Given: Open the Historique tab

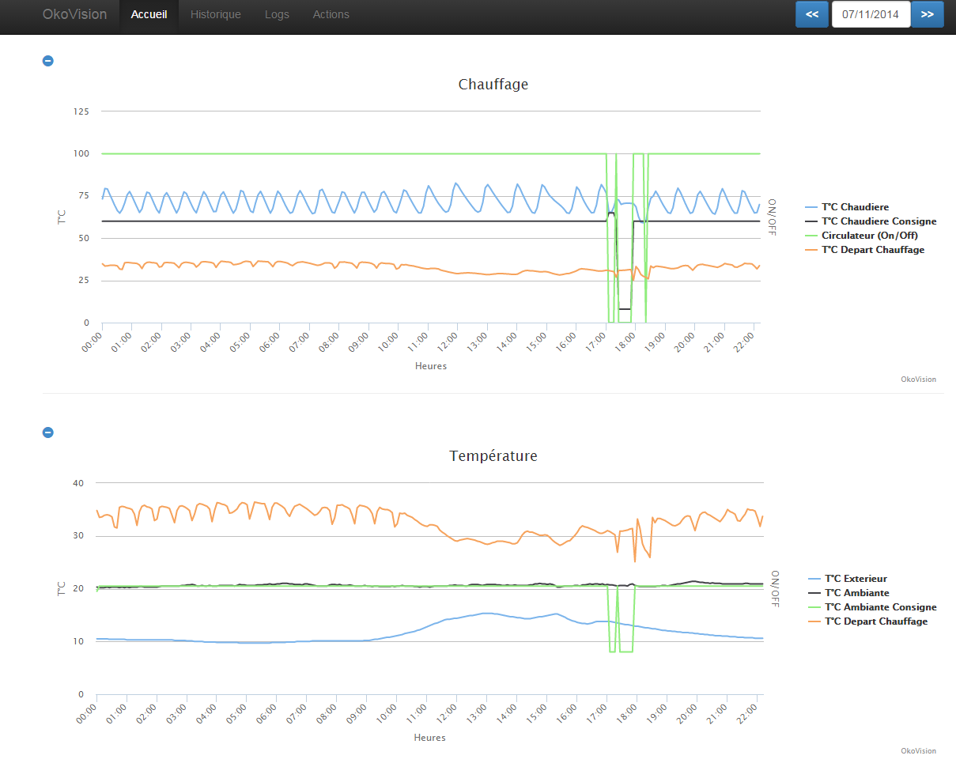Looking at the screenshot, I should [x=216, y=14].
